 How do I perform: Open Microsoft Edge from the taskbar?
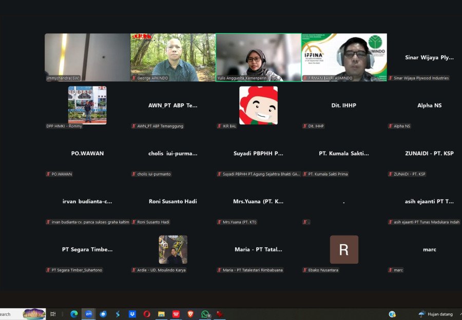[x=74, y=314]
